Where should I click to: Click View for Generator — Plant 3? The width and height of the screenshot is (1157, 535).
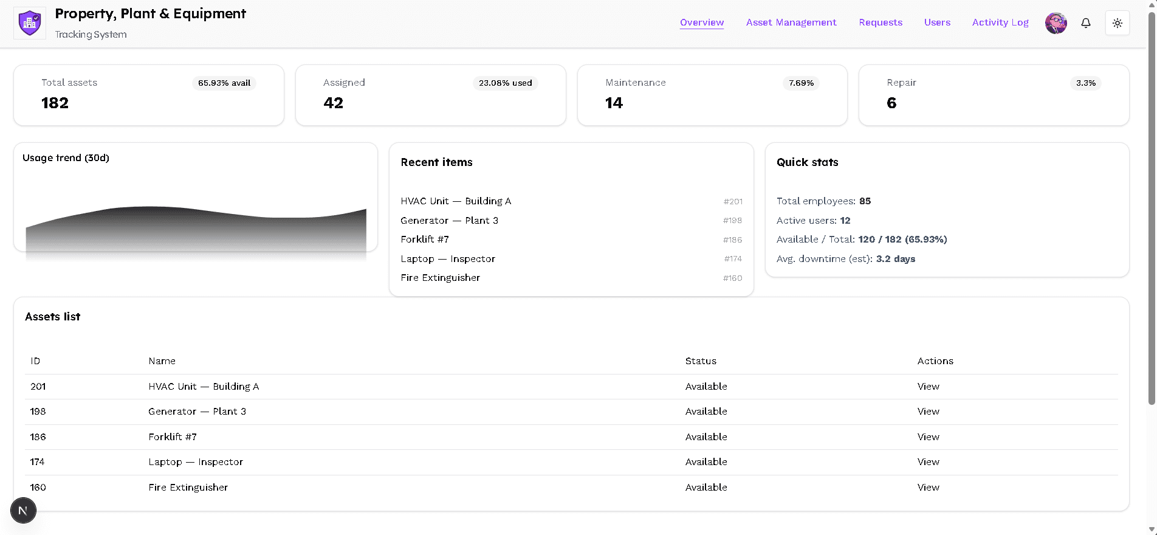(928, 412)
